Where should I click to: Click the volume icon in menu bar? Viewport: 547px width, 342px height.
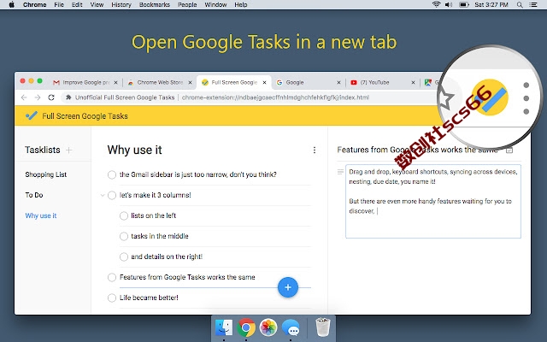[449, 4]
